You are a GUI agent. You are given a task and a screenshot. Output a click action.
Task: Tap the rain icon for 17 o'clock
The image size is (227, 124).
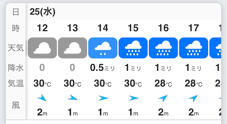pyautogui.click(x=193, y=48)
